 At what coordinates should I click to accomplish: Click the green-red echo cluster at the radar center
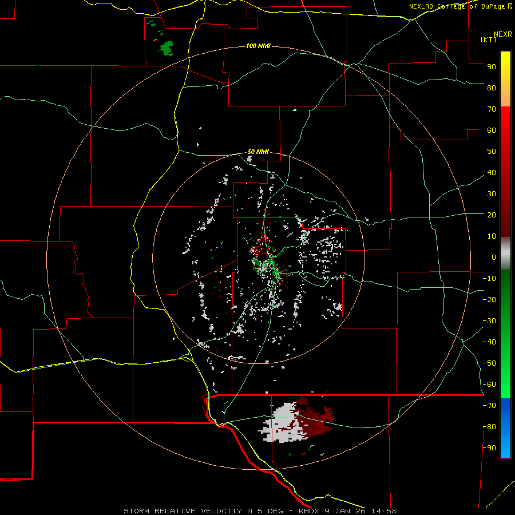266,259
